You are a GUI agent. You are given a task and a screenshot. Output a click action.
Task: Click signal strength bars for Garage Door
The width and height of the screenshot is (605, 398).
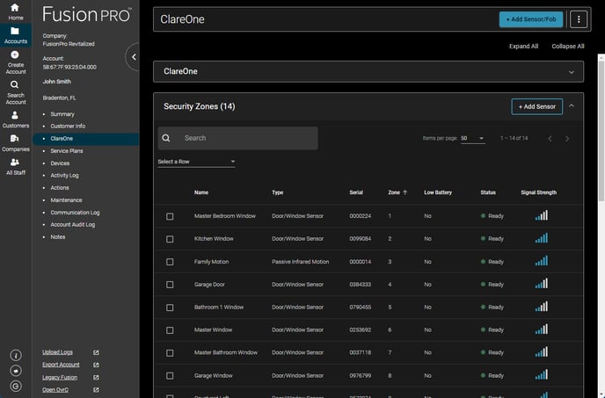click(x=542, y=284)
